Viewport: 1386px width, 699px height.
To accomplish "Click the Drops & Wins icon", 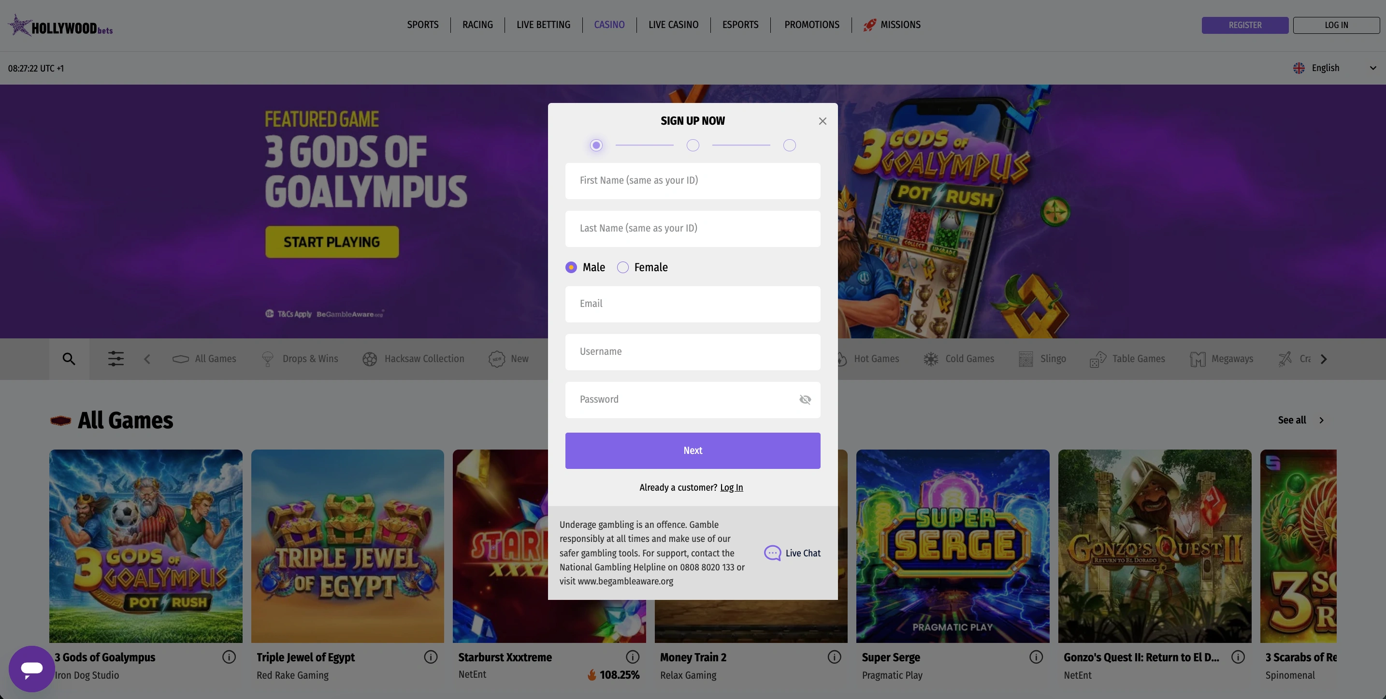I will tap(267, 359).
